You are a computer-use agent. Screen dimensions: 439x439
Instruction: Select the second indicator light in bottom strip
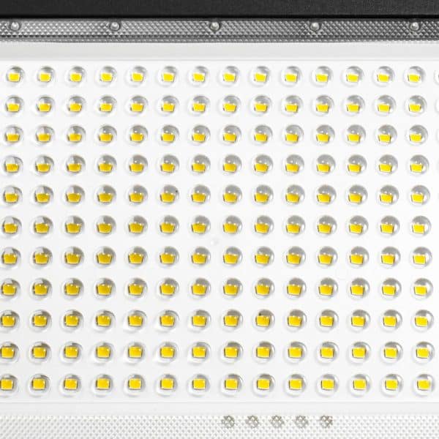coord(252,421)
